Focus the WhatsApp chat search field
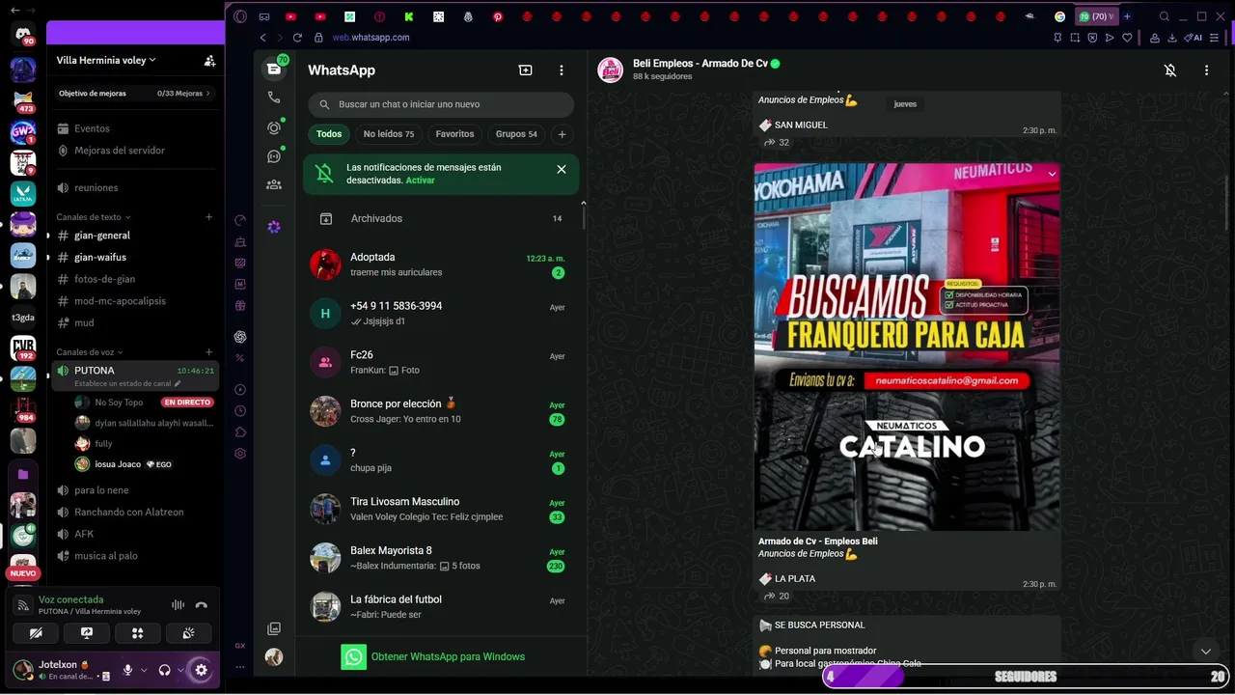Screen dimensions: 1235x695 (x=441, y=104)
